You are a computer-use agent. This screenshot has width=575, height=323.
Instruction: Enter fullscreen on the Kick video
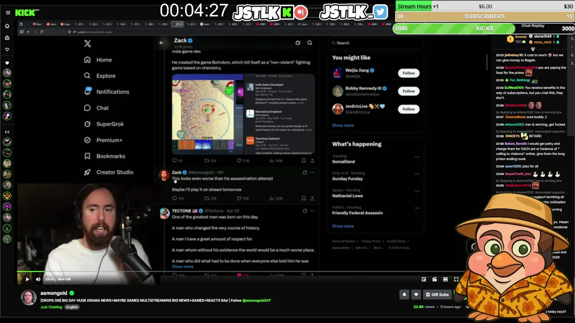coord(456,279)
